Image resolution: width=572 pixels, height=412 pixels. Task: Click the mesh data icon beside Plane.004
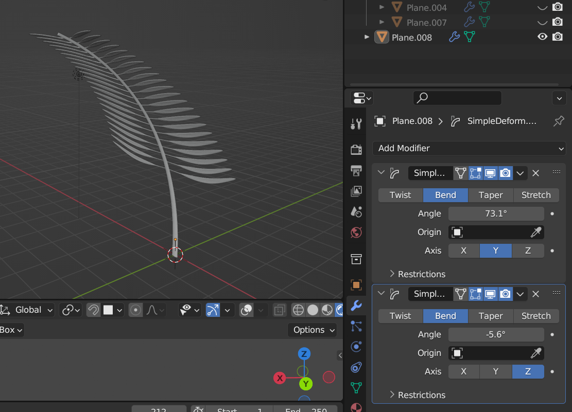[x=484, y=7]
